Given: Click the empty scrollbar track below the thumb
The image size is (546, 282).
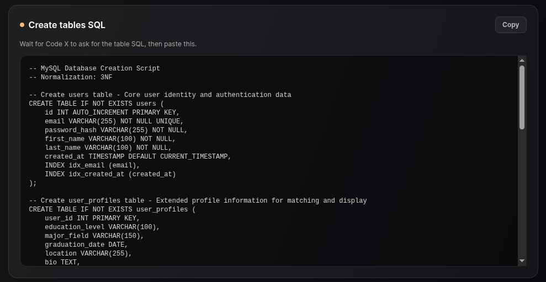Looking at the screenshot, I should pos(522,193).
